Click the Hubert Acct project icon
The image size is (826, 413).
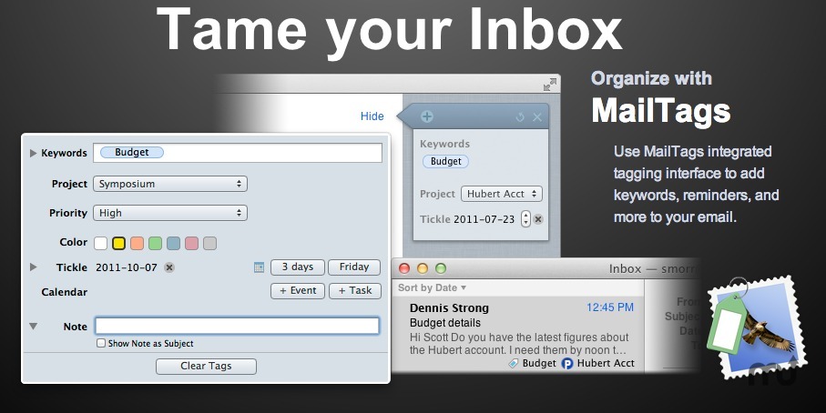point(566,364)
